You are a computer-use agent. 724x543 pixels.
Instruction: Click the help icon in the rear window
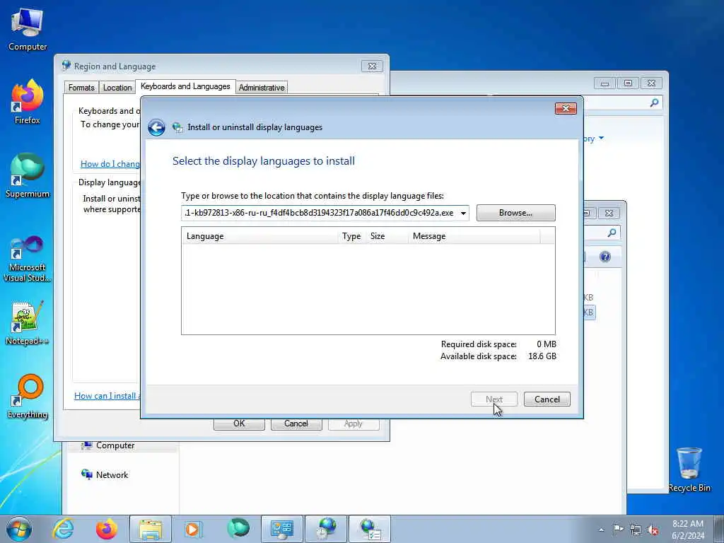coord(605,257)
